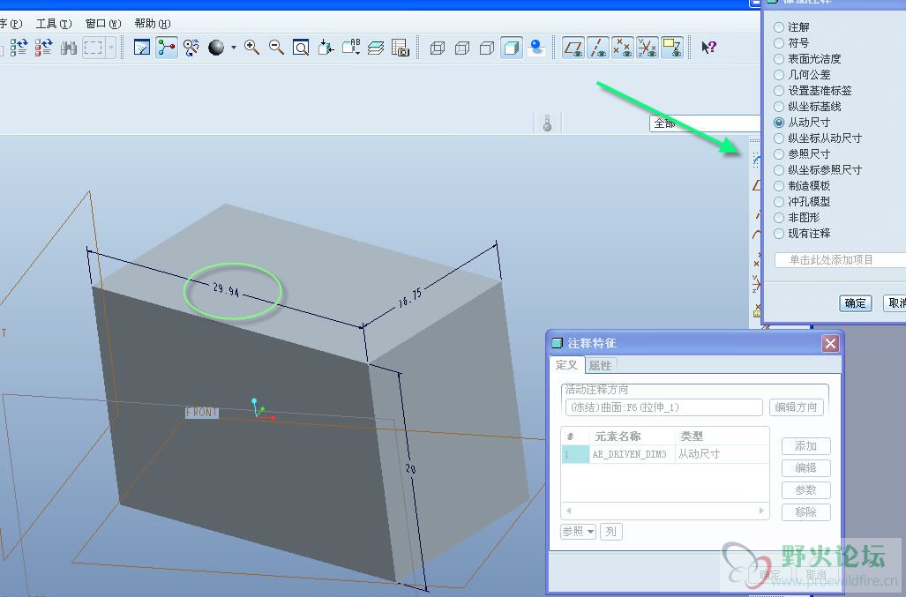The height and width of the screenshot is (597, 906).
Task: Toggle enhanced realism blue ball icon
Action: (536, 48)
